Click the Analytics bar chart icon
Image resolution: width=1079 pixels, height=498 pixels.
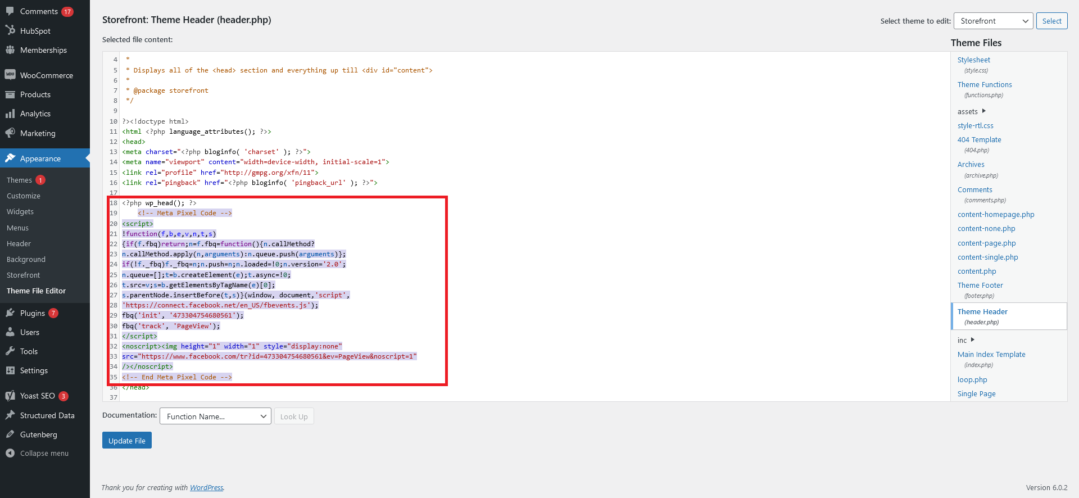click(x=10, y=114)
